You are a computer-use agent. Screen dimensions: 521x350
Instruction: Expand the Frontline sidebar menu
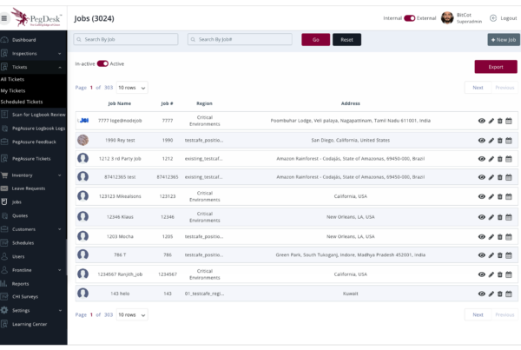33,270
